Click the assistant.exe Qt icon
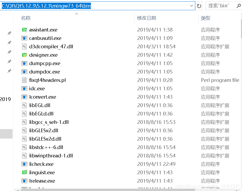 (24, 30)
